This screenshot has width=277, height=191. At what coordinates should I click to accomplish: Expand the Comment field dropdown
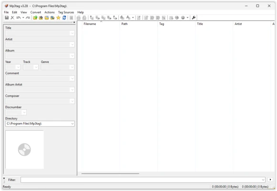(72, 78)
